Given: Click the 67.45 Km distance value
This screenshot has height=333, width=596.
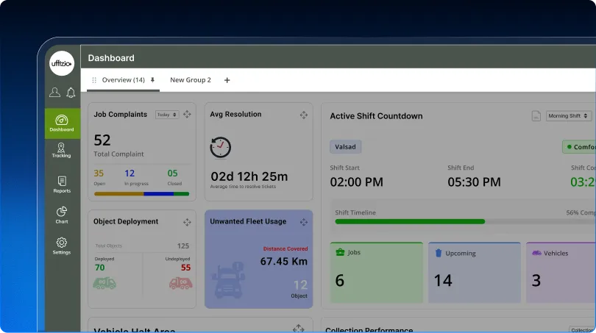Looking at the screenshot, I should 284,261.
